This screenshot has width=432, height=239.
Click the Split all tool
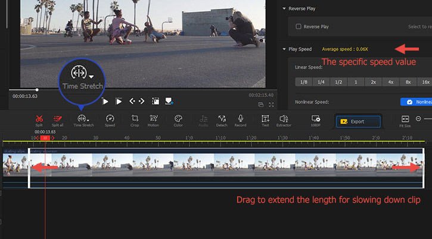58,119
